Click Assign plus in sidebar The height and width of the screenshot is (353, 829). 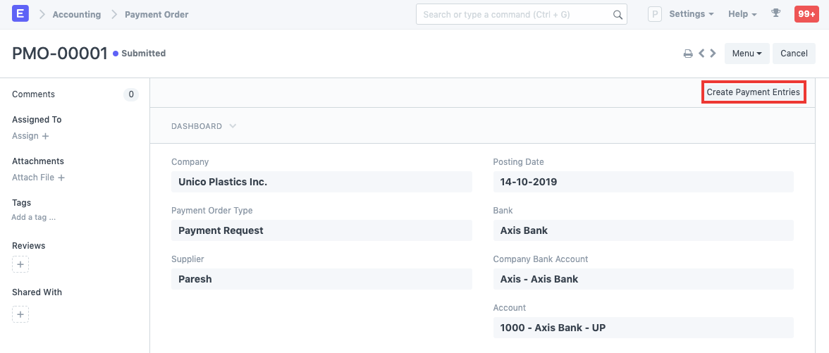(31, 137)
